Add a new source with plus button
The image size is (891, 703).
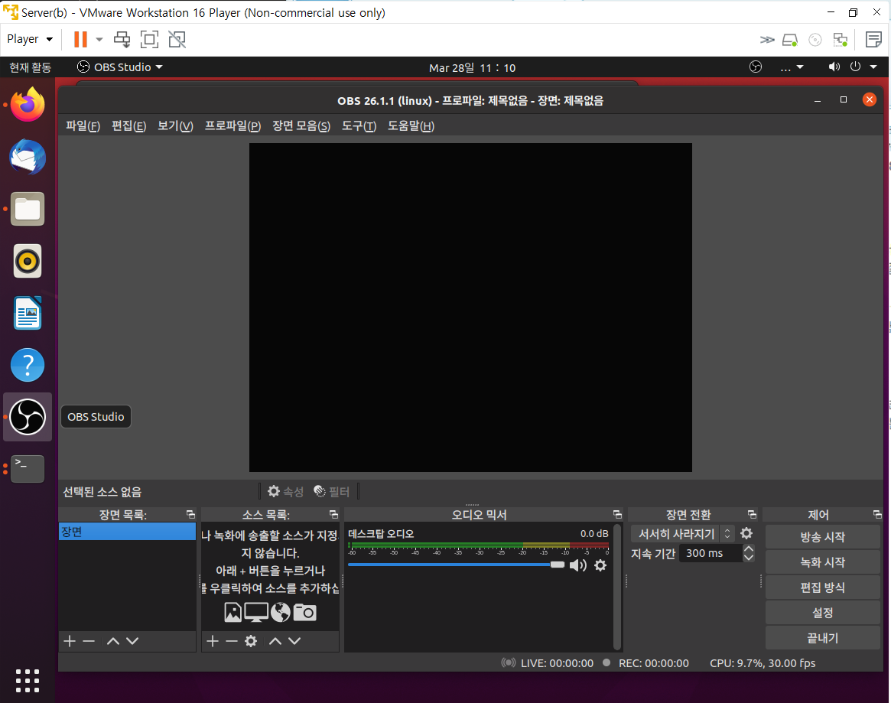tap(213, 641)
